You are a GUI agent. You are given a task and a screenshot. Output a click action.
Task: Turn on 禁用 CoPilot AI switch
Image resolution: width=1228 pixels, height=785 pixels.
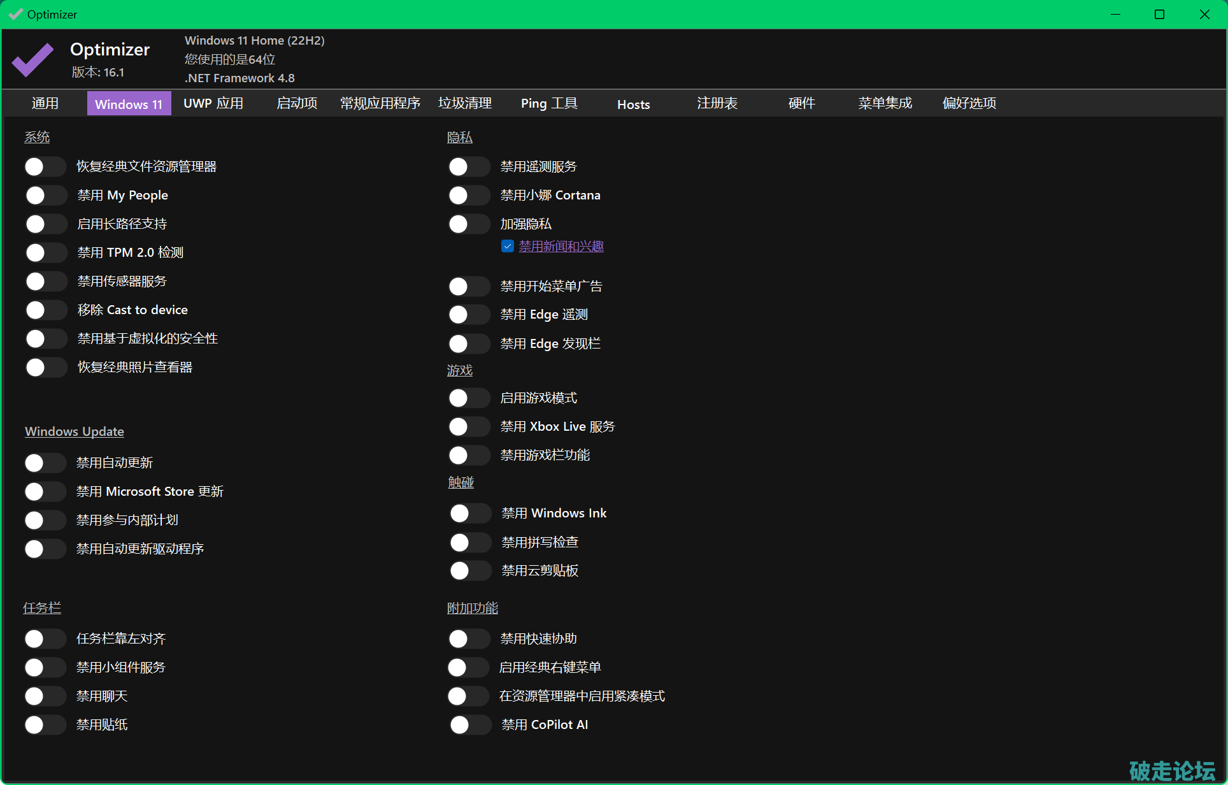click(x=470, y=725)
